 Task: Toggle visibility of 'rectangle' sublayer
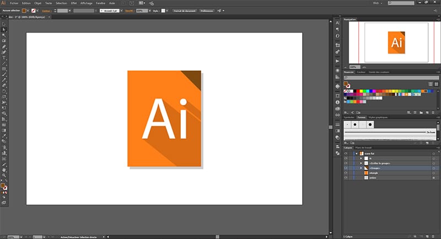coord(346,173)
